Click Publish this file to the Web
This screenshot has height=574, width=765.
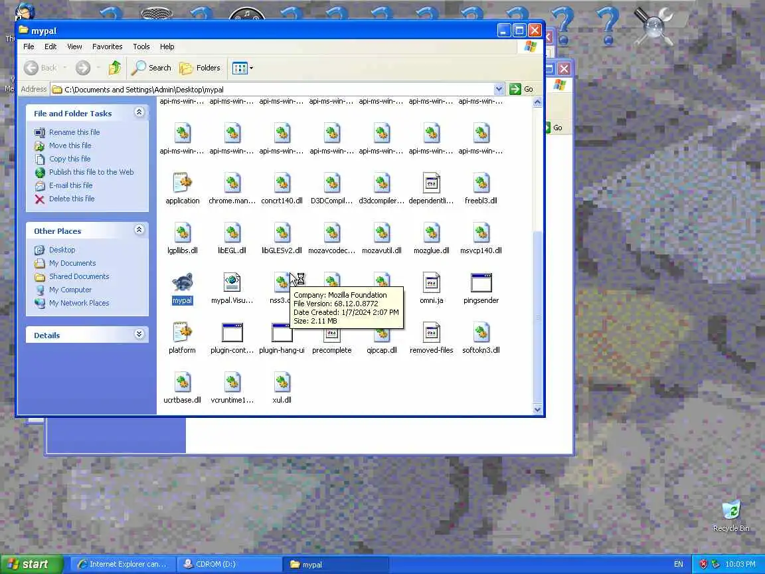(x=91, y=172)
